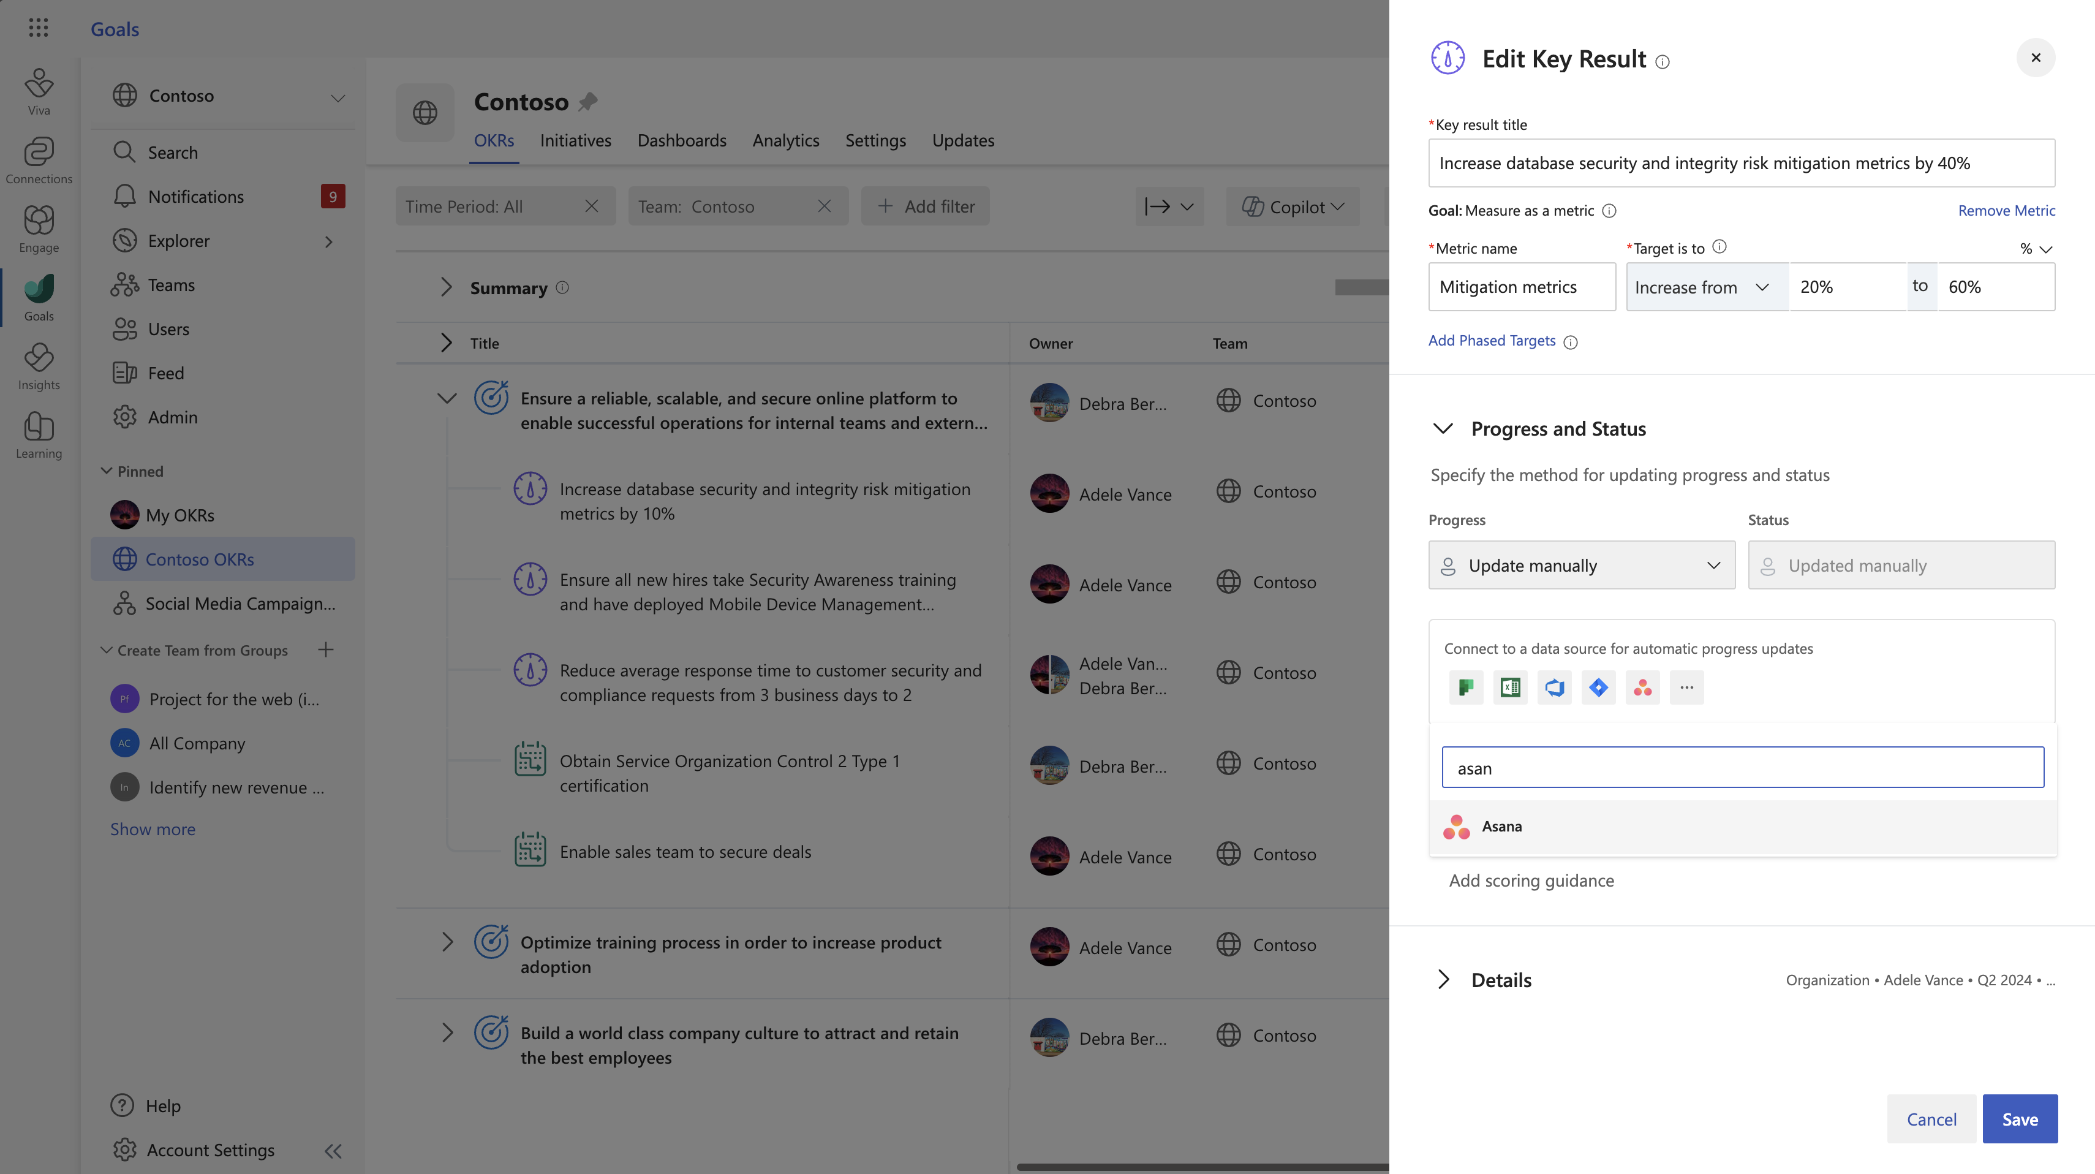Select the Azure DevOps data source icon
Image resolution: width=2095 pixels, height=1174 pixels.
pos(1554,687)
